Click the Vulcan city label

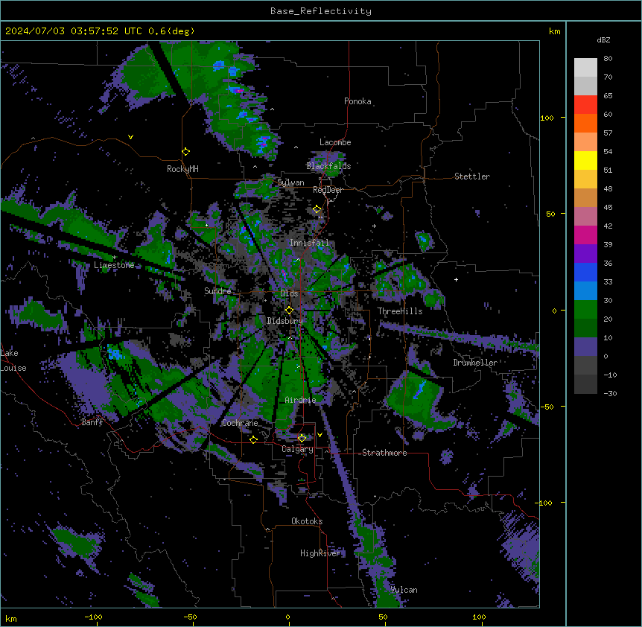coord(404,590)
